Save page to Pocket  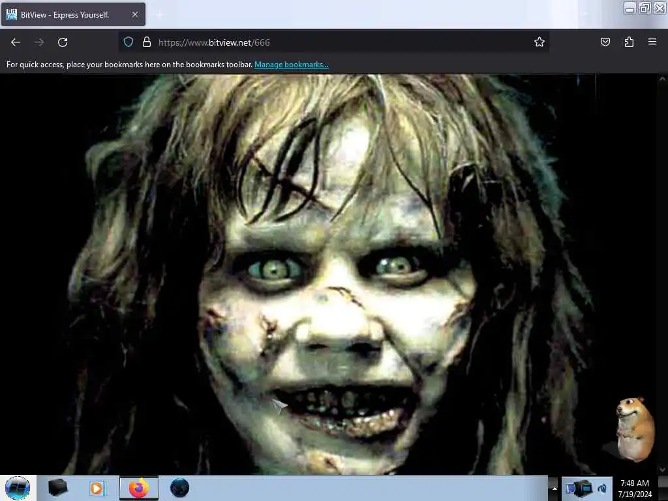[605, 42]
